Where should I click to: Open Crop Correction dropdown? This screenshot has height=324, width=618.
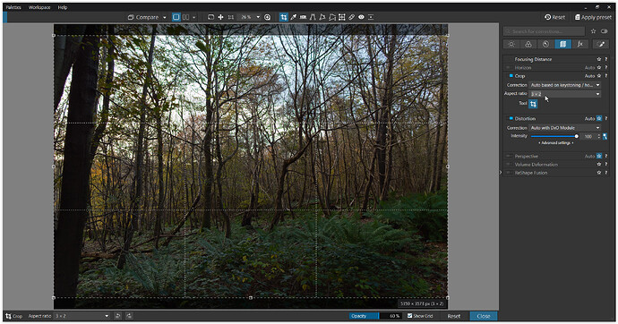[565, 85]
